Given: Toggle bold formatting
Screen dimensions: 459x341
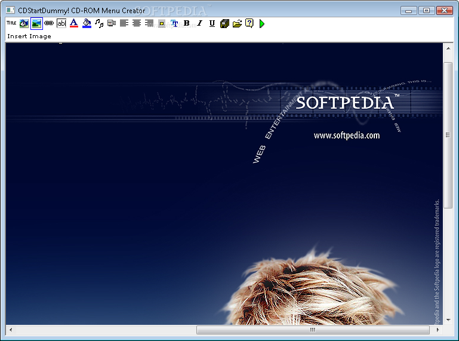Looking at the screenshot, I should click(187, 23).
